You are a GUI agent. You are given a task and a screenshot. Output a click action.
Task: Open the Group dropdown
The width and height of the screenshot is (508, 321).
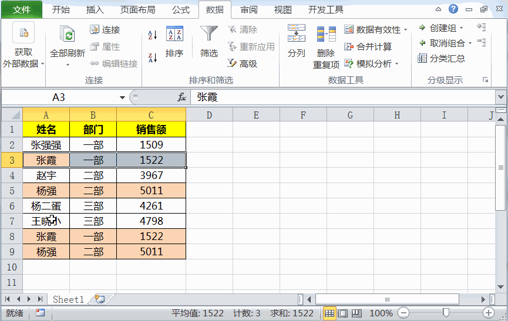pos(462,28)
